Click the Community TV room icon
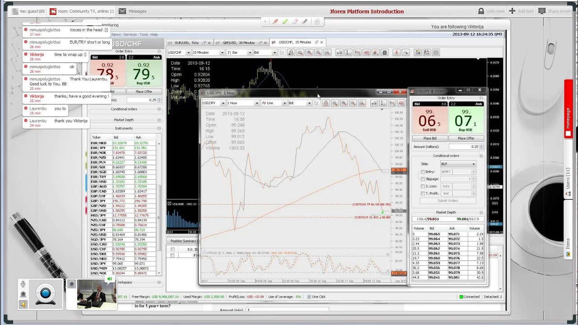Image resolution: width=578 pixels, height=325 pixels. [x=53, y=11]
